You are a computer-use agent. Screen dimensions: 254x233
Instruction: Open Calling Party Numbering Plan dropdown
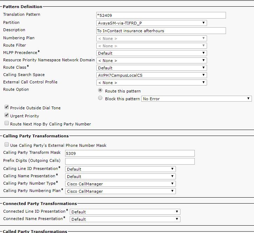(x=121, y=191)
